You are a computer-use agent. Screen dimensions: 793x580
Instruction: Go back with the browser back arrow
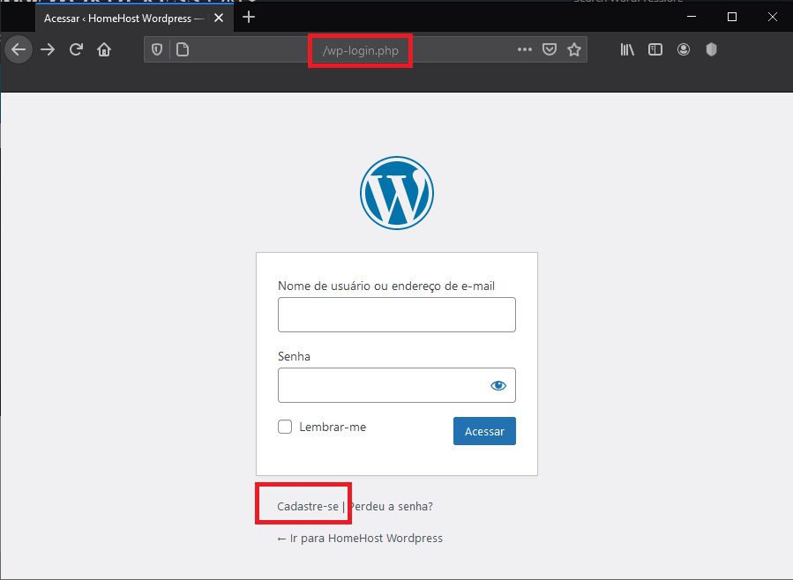click(x=19, y=49)
